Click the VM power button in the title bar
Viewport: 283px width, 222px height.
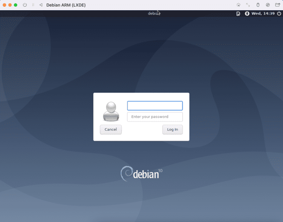click(25, 5)
